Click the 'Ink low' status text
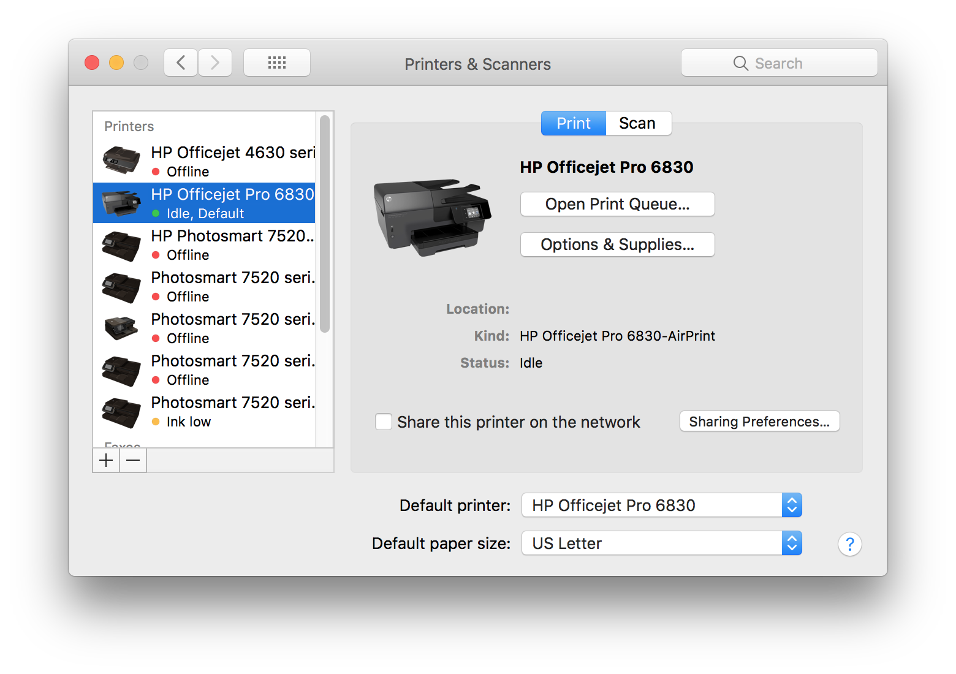Viewport: 956px width, 674px height. coord(189,422)
